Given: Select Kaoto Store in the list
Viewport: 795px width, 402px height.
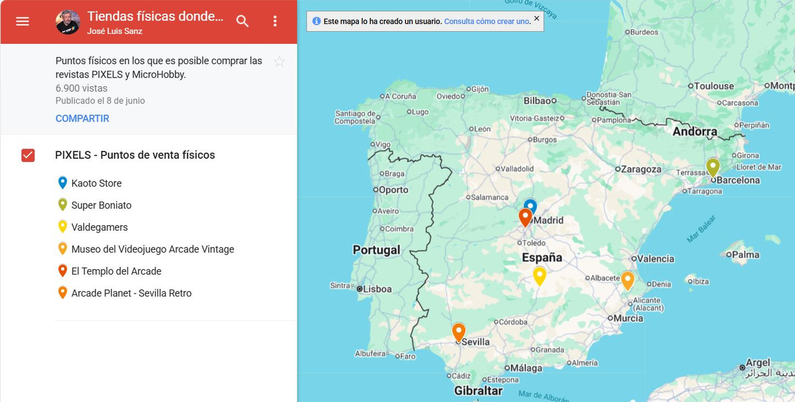Looking at the screenshot, I should pos(96,183).
